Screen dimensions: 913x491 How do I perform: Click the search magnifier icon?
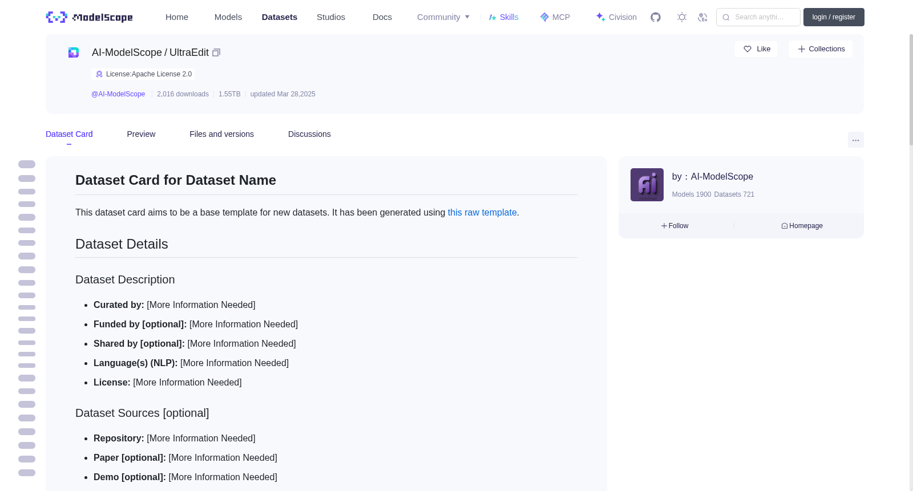[x=726, y=17]
